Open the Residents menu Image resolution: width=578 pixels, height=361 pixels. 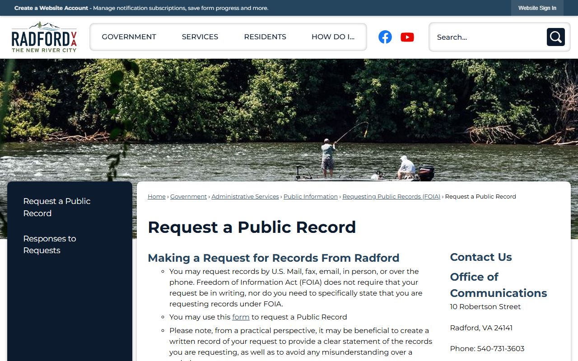[265, 37]
